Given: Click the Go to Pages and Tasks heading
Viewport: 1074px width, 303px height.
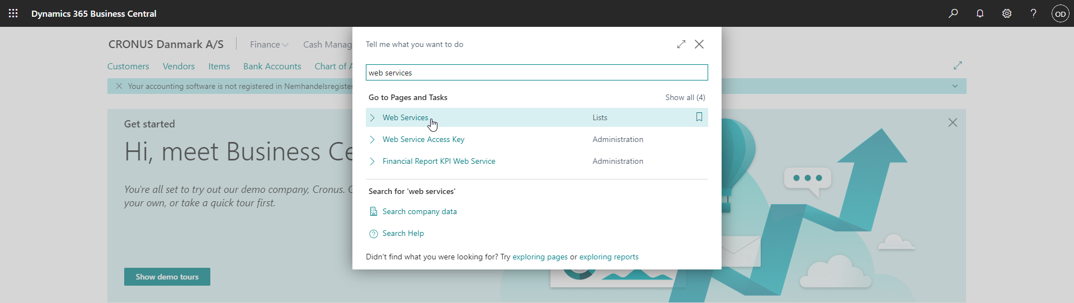Looking at the screenshot, I should click(x=408, y=97).
